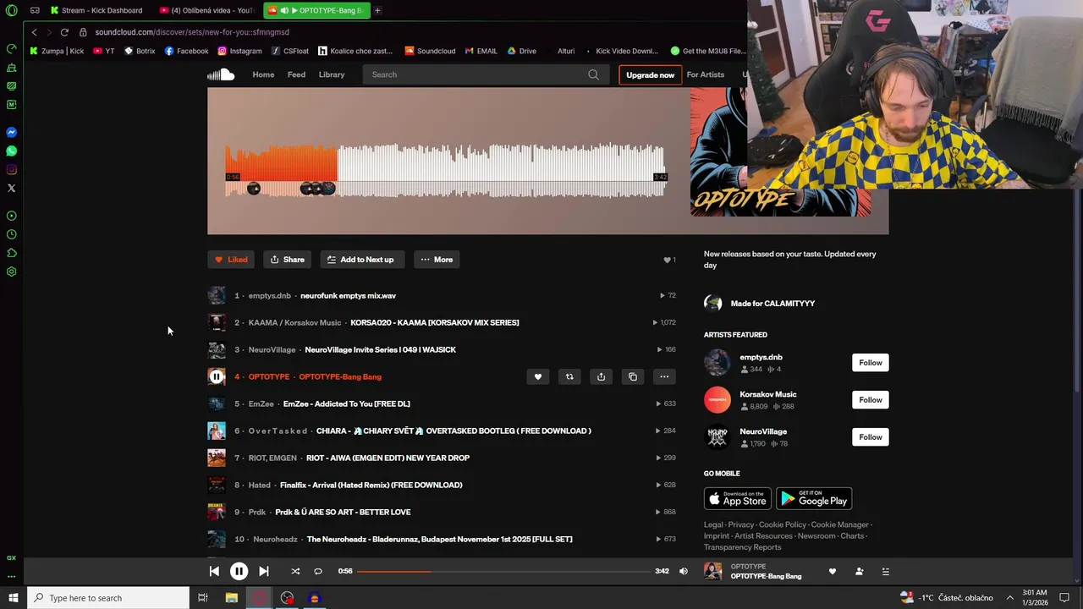Image resolution: width=1083 pixels, height=609 pixels.
Task: Open the Facebook bookmark
Action: click(x=186, y=51)
